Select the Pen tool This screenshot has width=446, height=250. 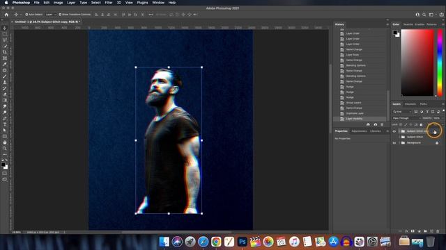coord(5,118)
